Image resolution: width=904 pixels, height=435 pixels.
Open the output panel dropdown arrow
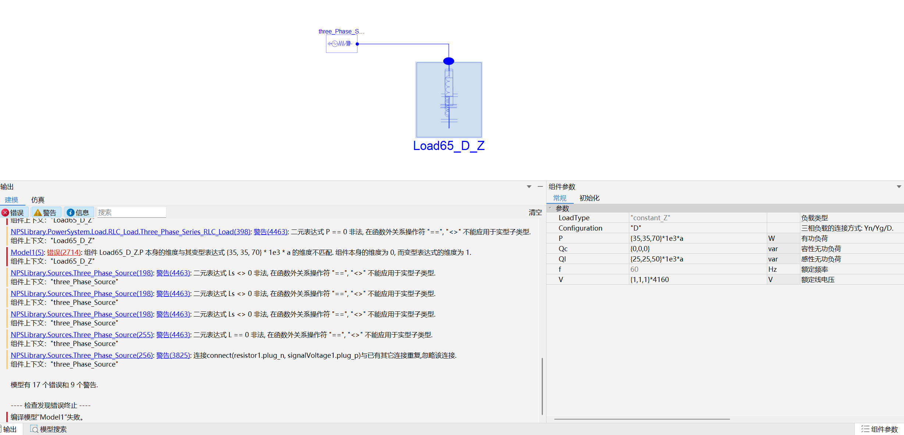tap(529, 187)
